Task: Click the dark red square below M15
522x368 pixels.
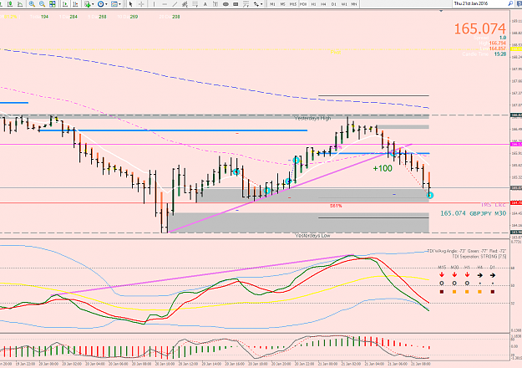Action: click(442, 292)
